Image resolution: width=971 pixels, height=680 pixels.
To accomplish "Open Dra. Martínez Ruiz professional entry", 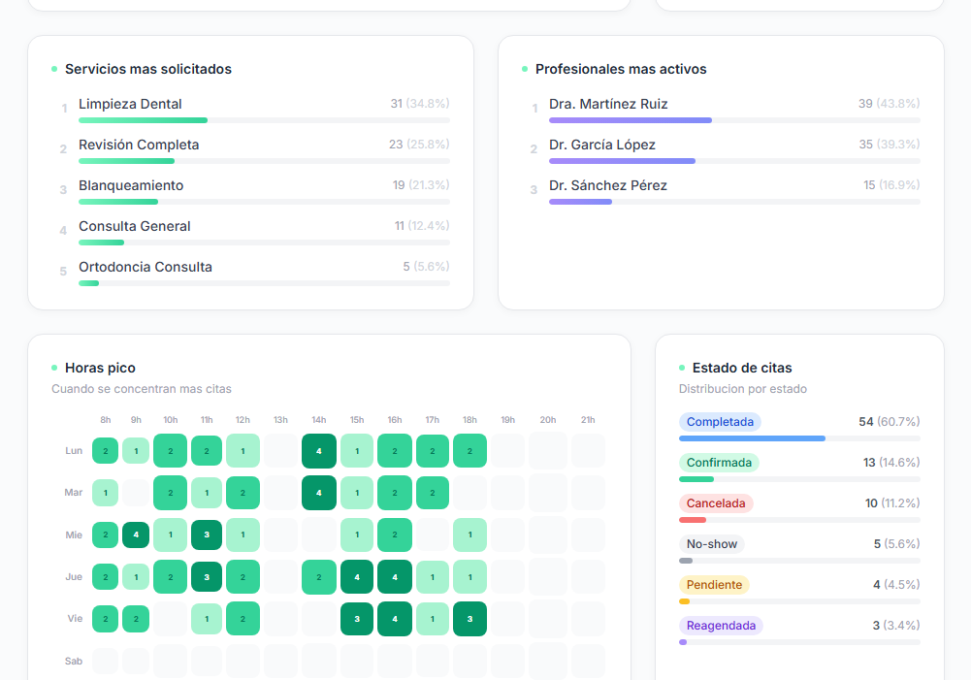I will pos(608,104).
